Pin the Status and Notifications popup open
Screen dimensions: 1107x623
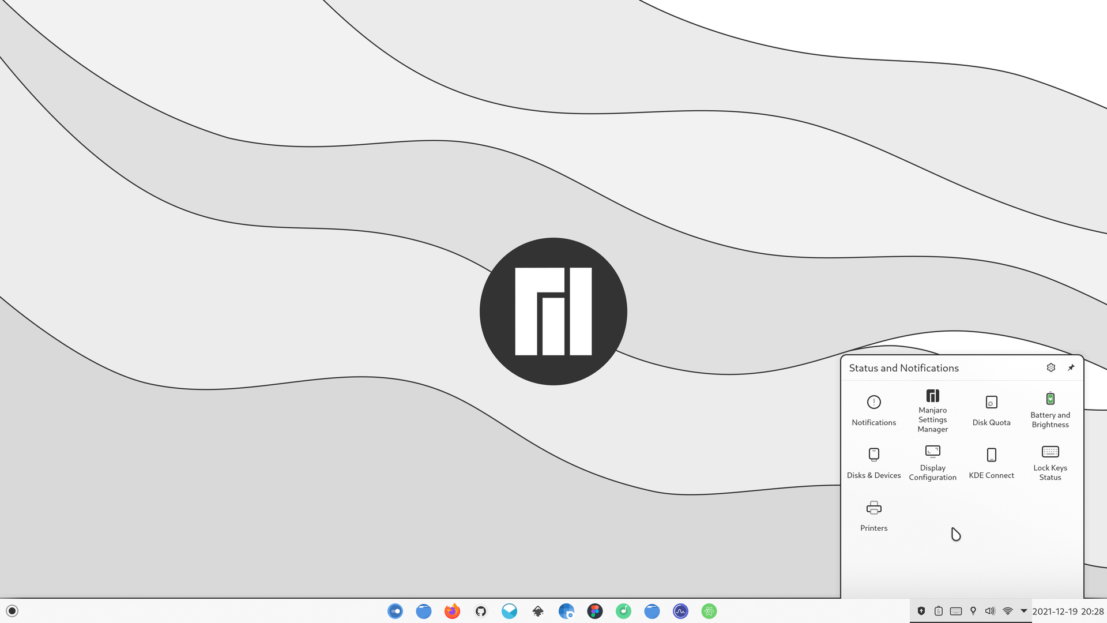(x=1071, y=367)
